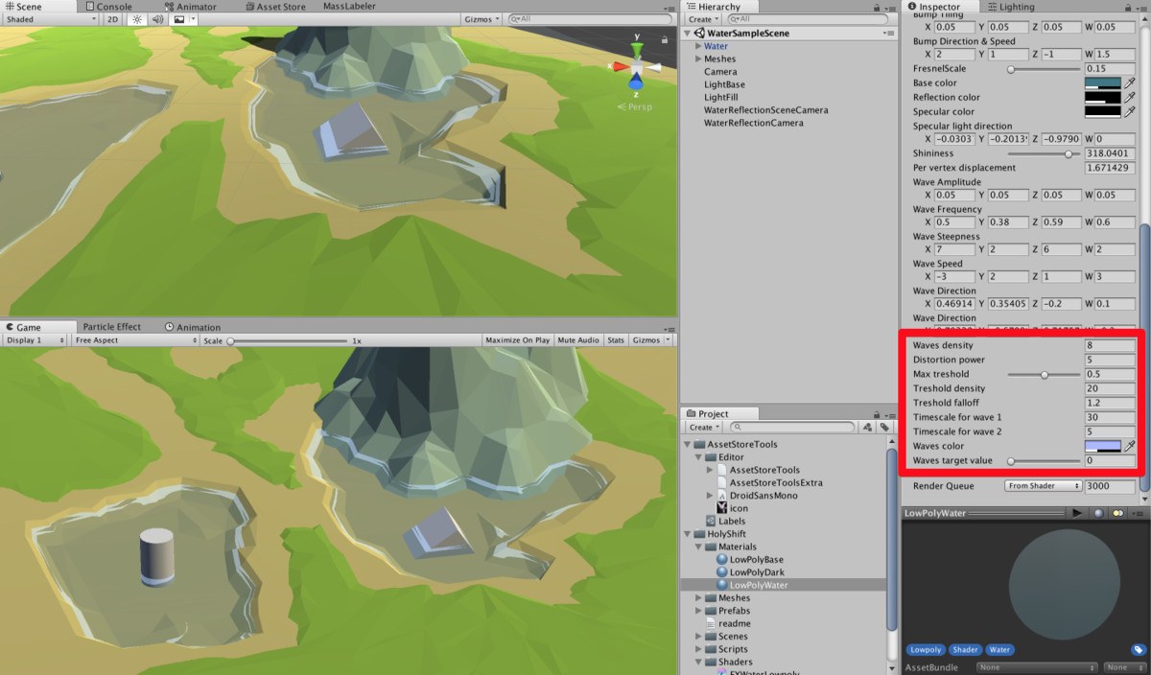Viewport: 1151px width, 675px height.
Task: Play material preview animation
Action: [x=1077, y=513]
